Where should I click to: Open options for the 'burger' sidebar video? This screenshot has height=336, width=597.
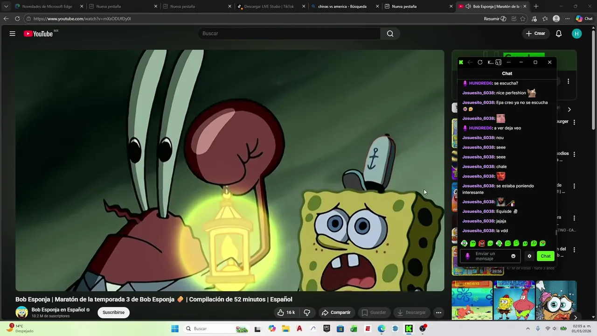[x=574, y=122]
